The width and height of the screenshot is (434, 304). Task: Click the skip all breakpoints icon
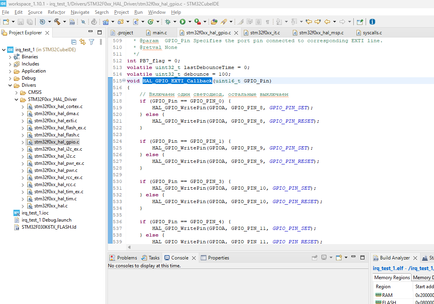tap(83, 22)
